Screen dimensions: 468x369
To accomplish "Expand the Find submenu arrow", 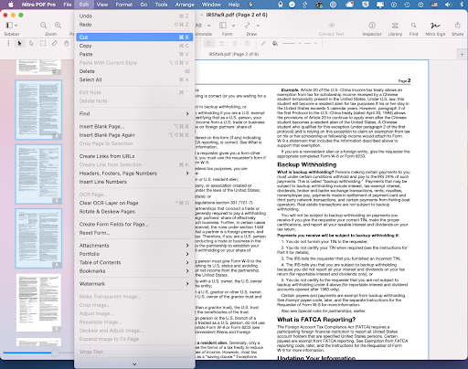I will pyautogui.click(x=187, y=113).
